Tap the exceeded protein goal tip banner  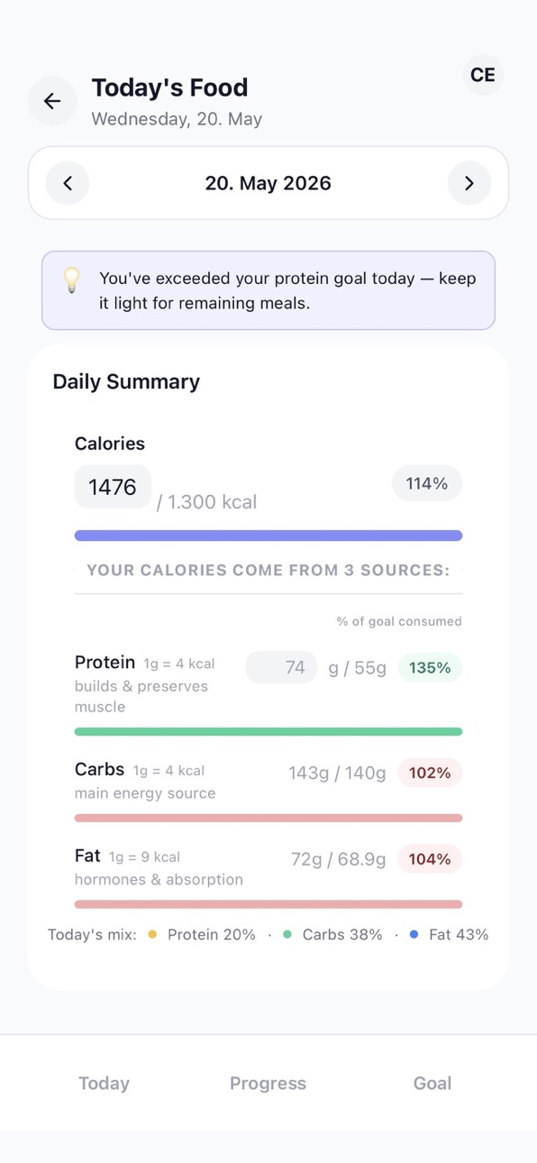point(268,290)
